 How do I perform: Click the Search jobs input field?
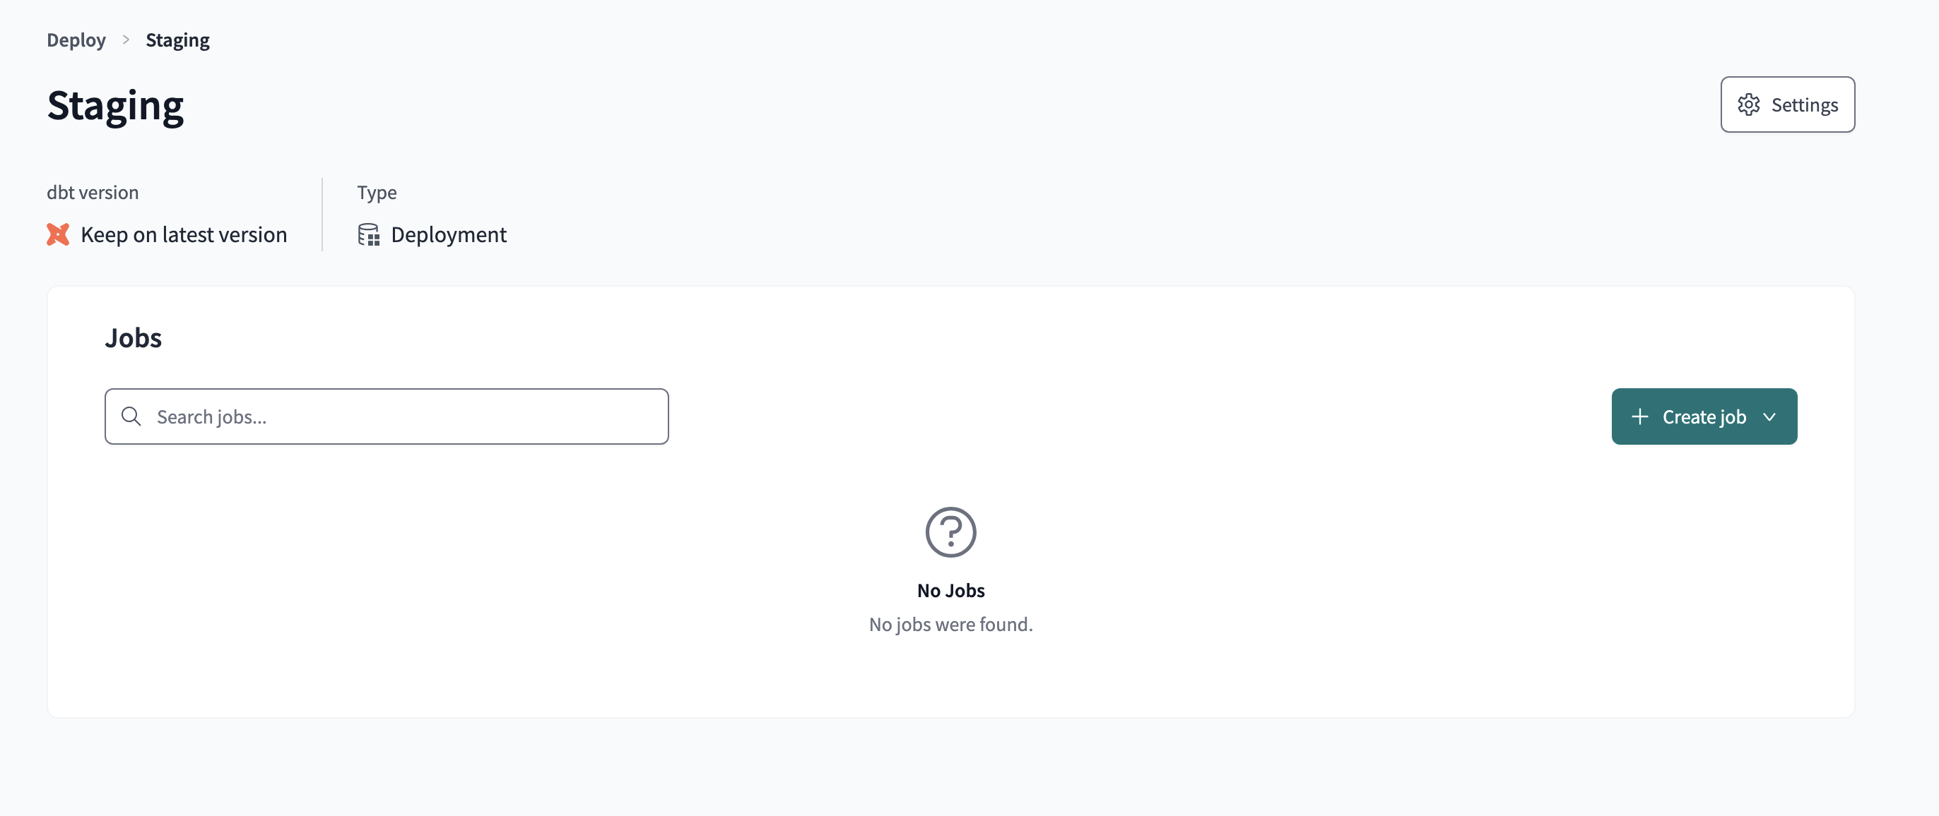coord(387,416)
